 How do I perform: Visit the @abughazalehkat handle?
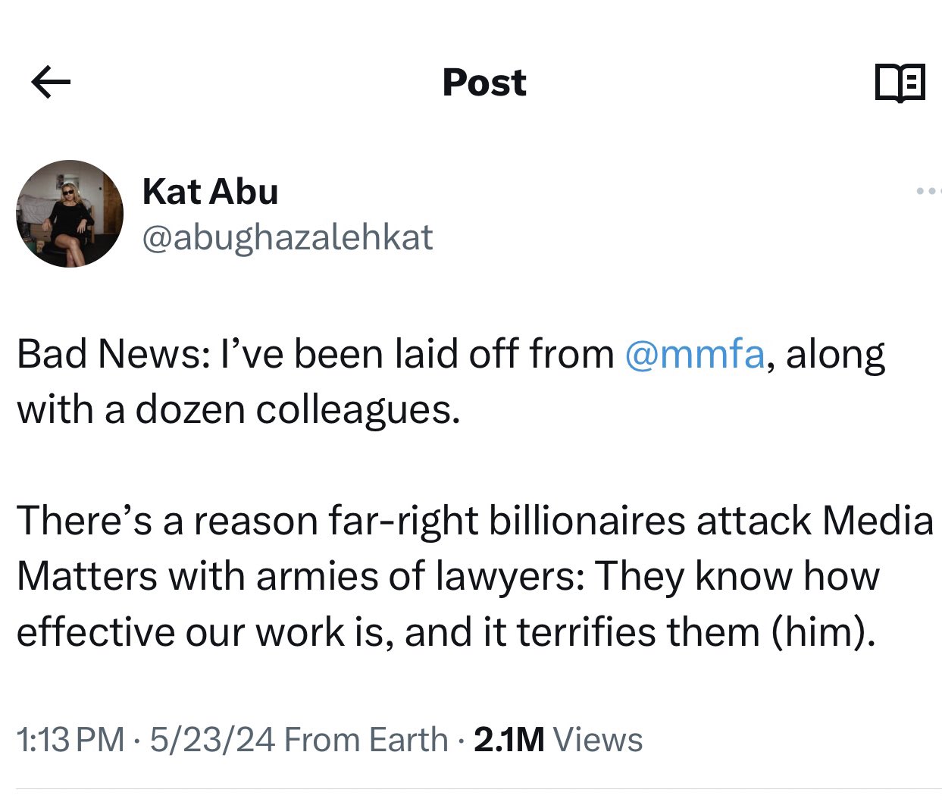287,238
